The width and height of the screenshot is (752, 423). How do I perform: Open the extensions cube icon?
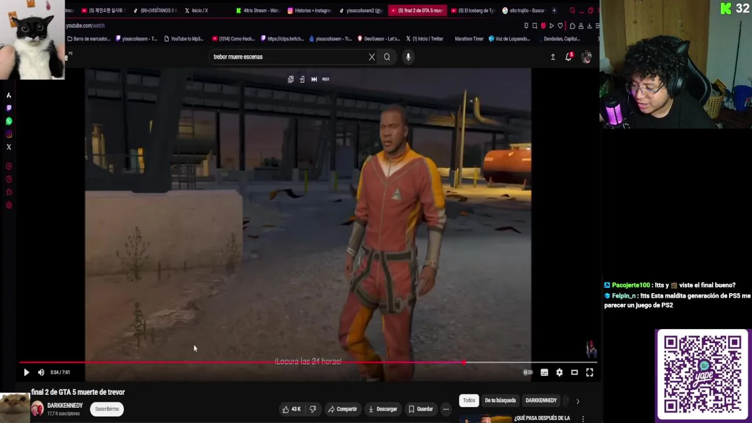coord(572,26)
